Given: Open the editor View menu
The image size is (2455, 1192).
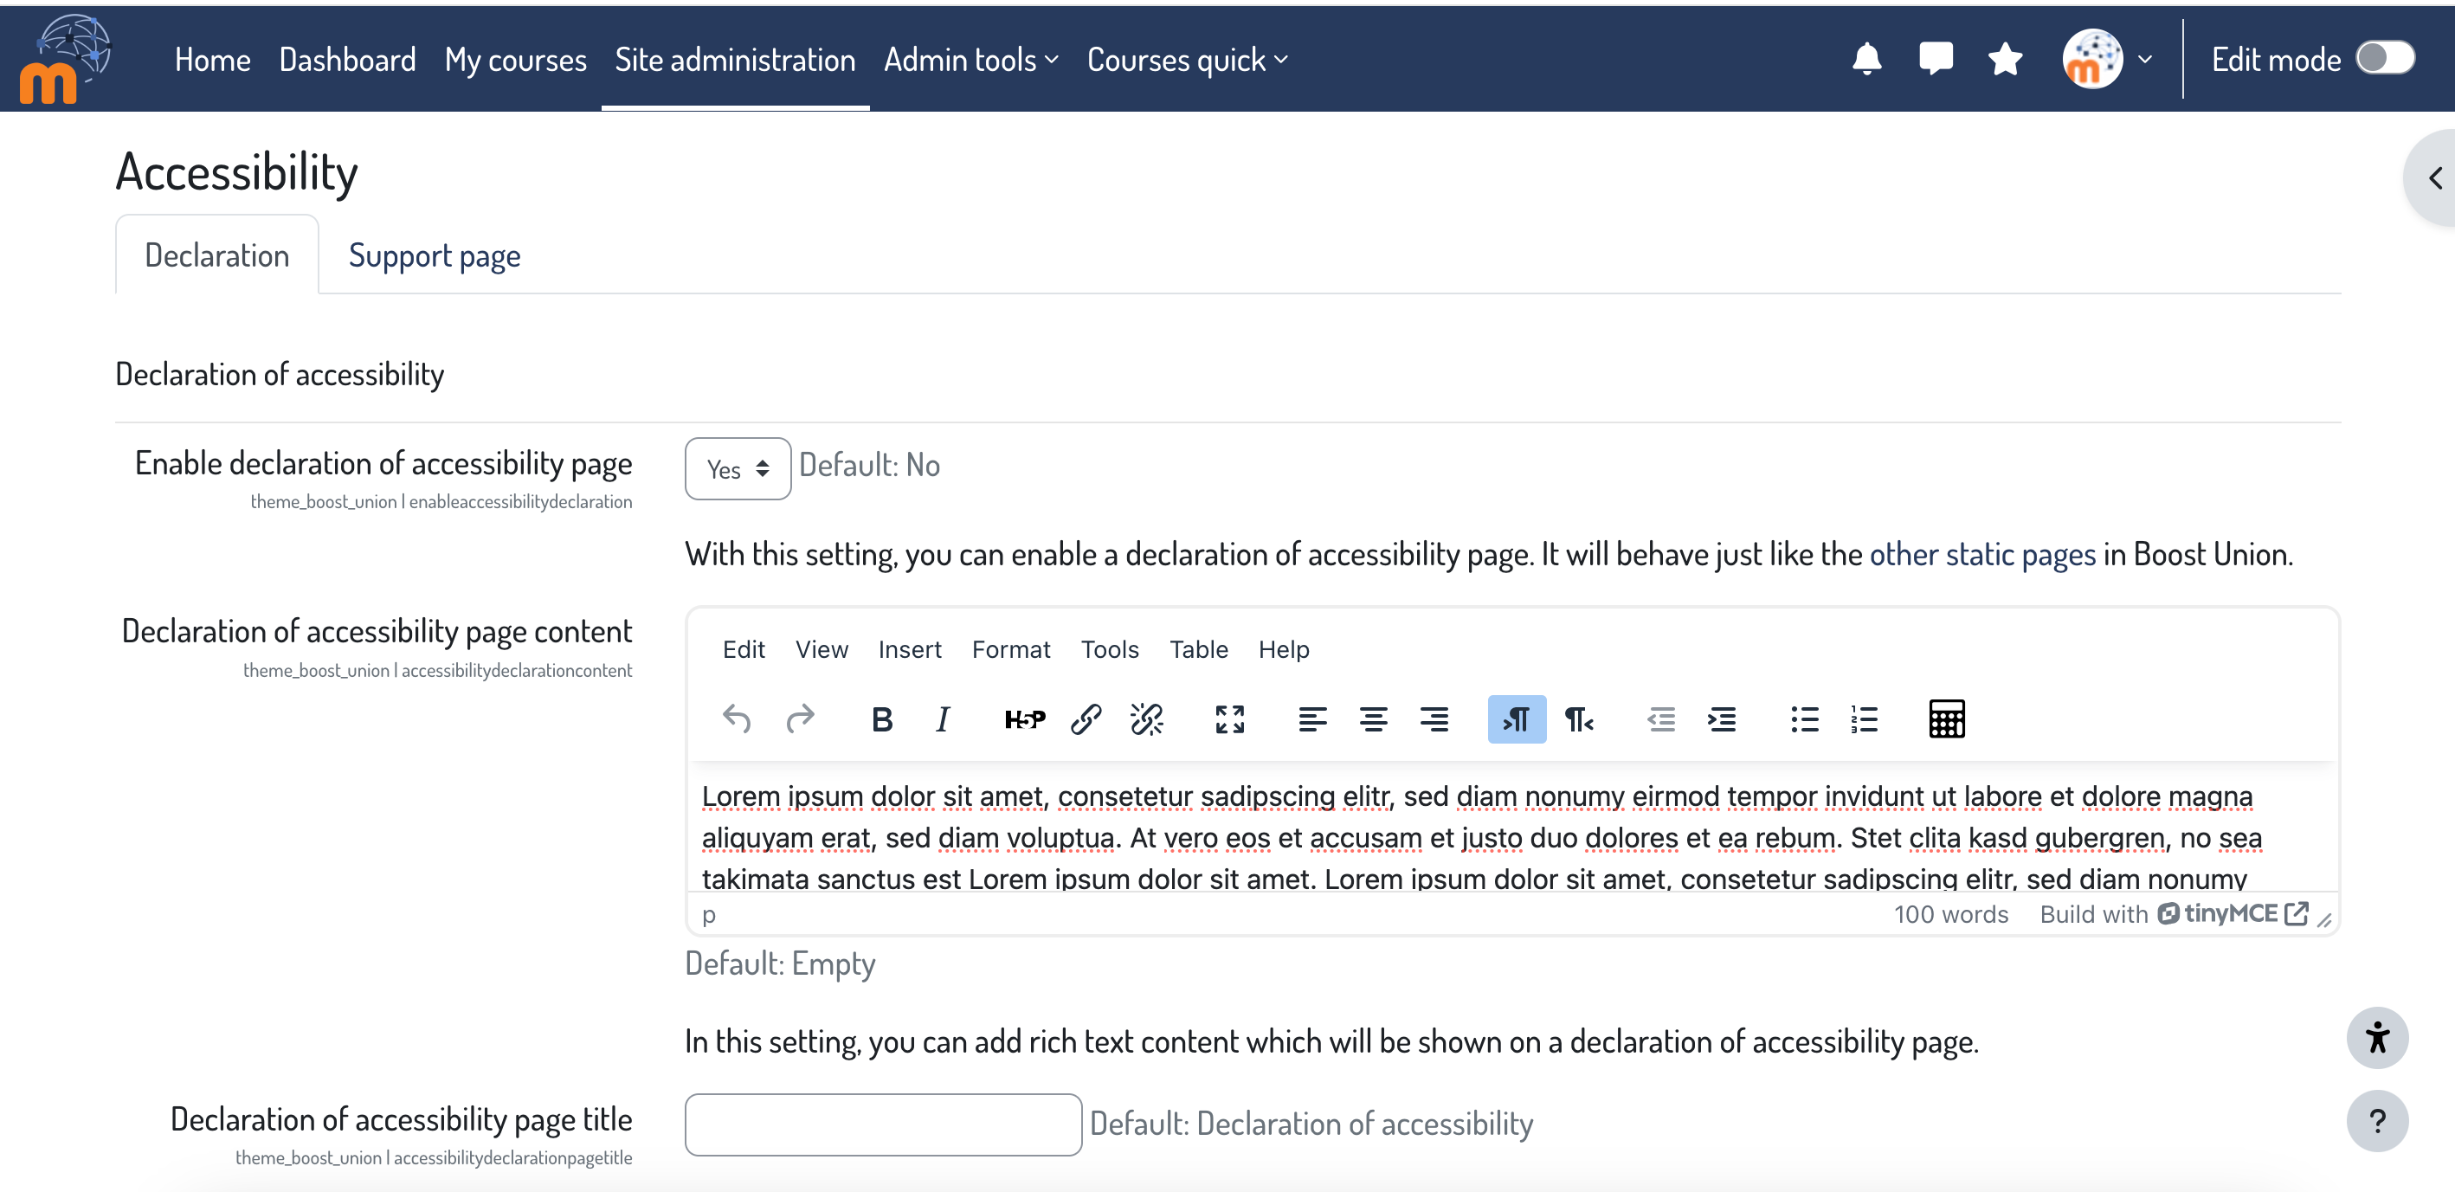Looking at the screenshot, I should pyautogui.click(x=822, y=649).
